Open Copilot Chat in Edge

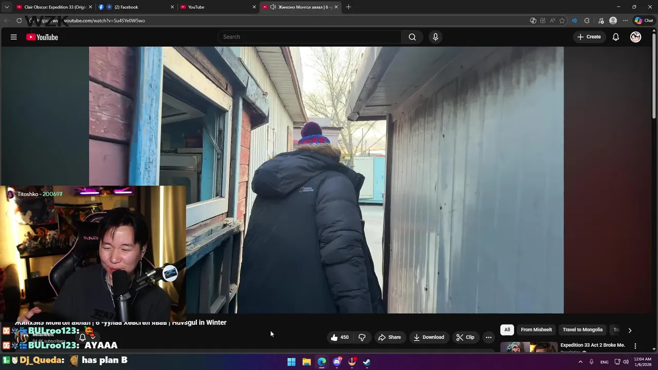click(644, 21)
